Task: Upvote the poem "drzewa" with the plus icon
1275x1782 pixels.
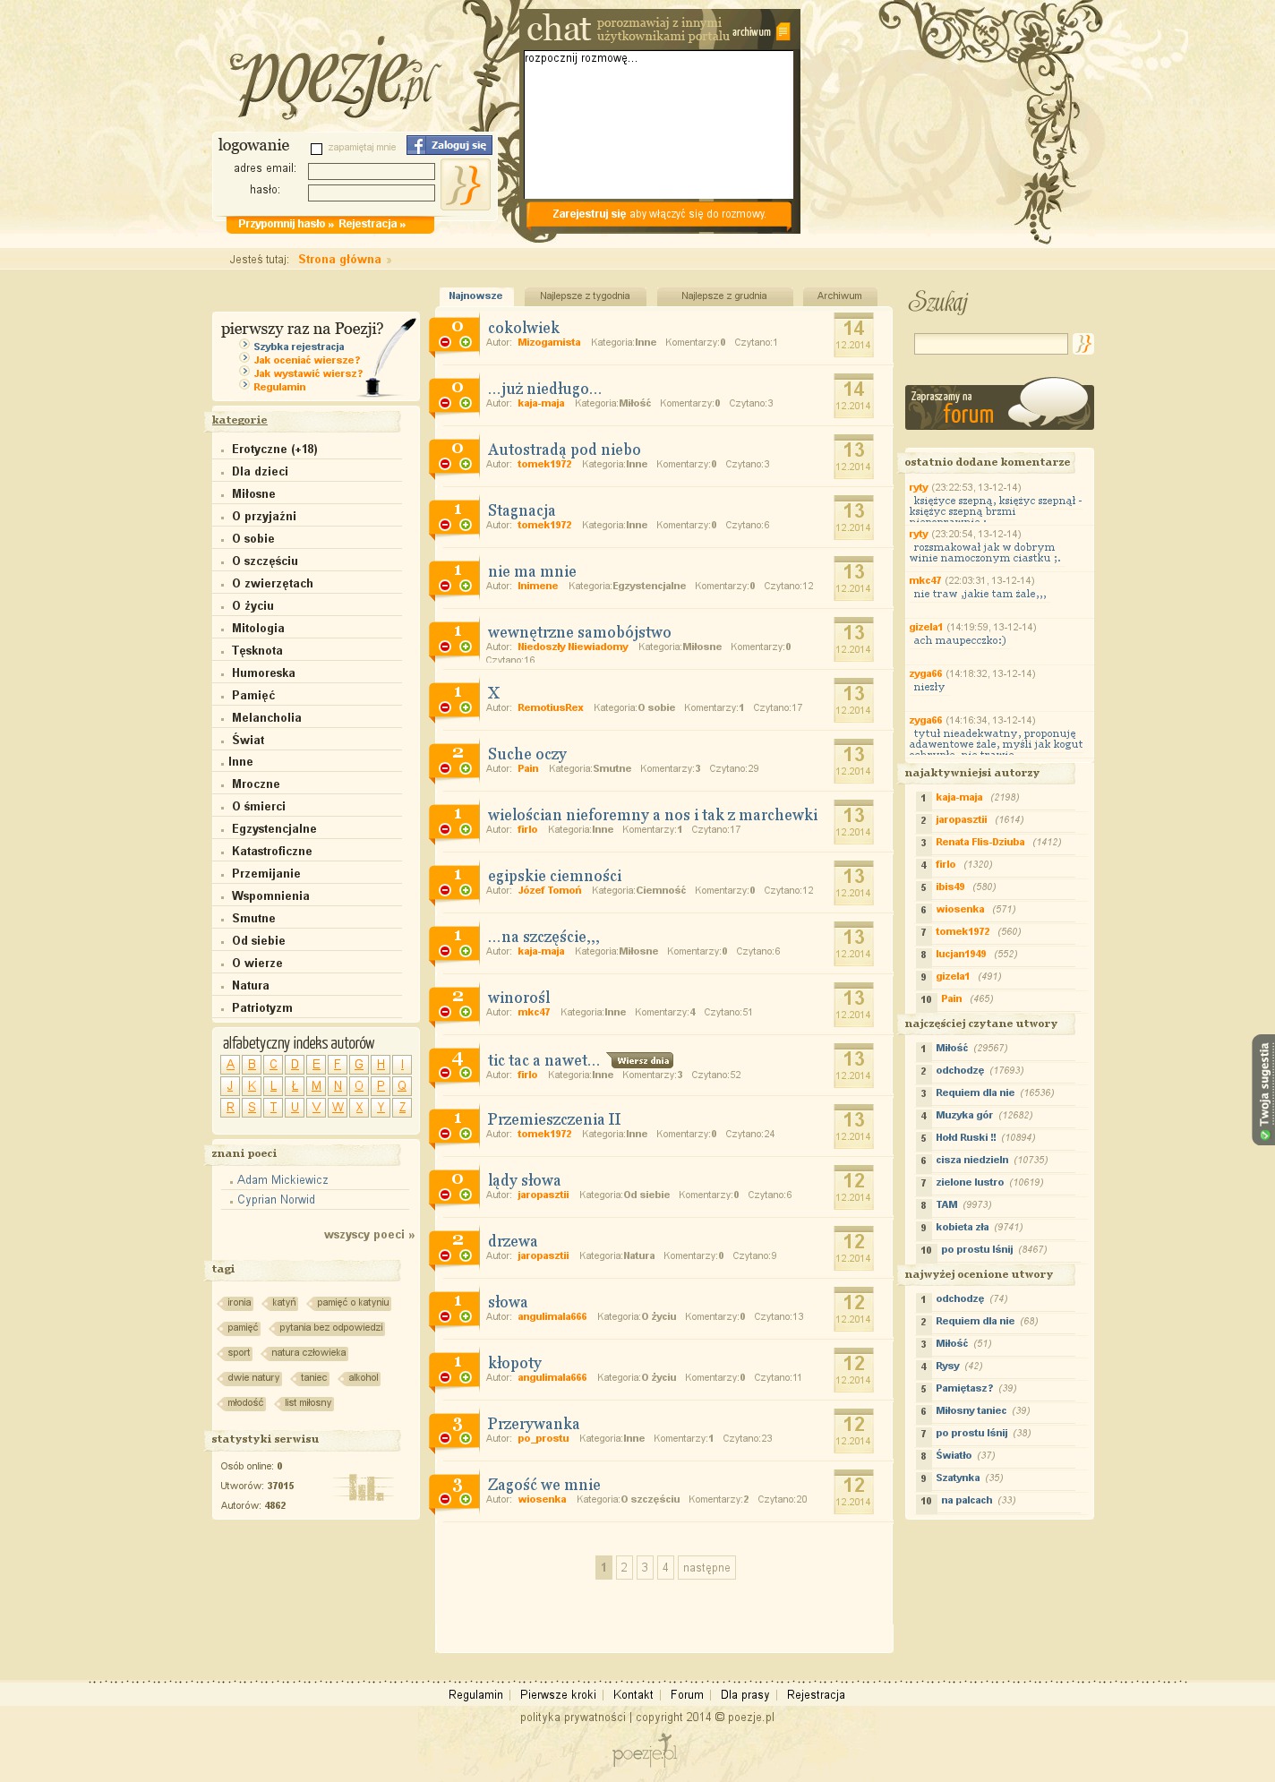Action: (466, 1255)
